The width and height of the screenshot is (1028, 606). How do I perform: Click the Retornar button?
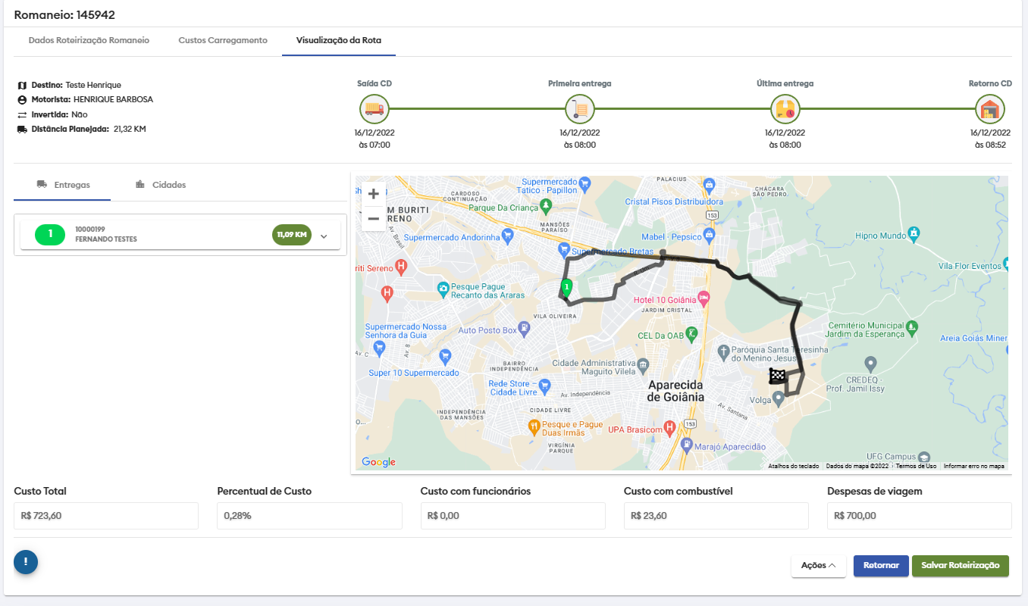coord(880,566)
